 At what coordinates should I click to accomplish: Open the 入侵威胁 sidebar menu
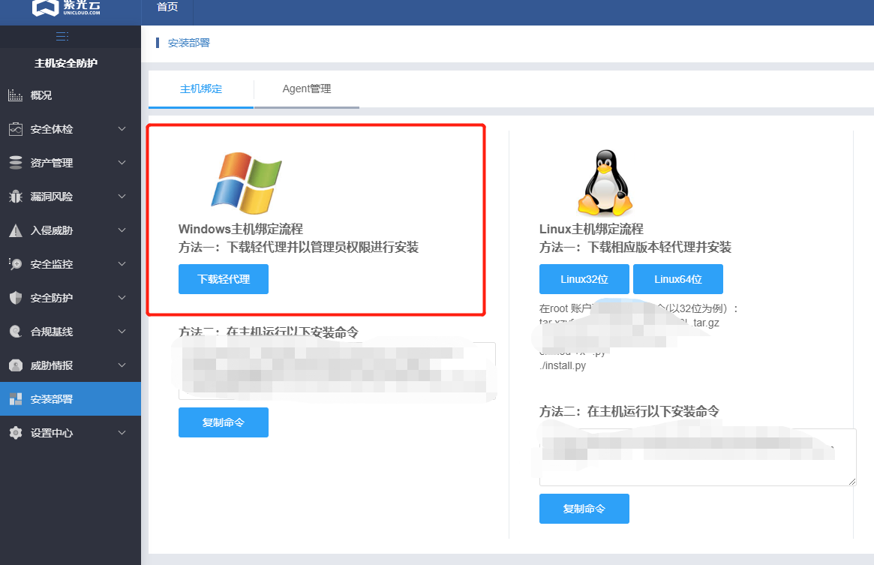click(x=71, y=230)
